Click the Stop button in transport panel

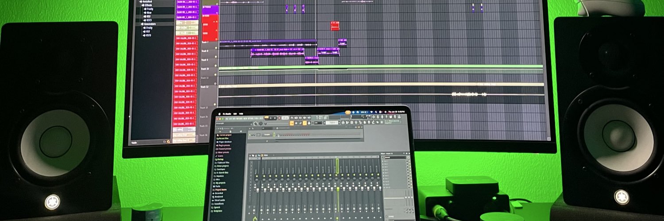pos(275,118)
